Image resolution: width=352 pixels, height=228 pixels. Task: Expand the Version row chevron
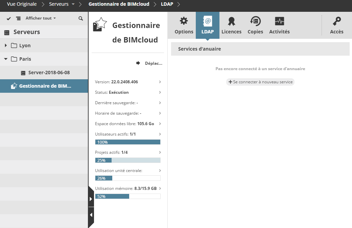(160, 82)
